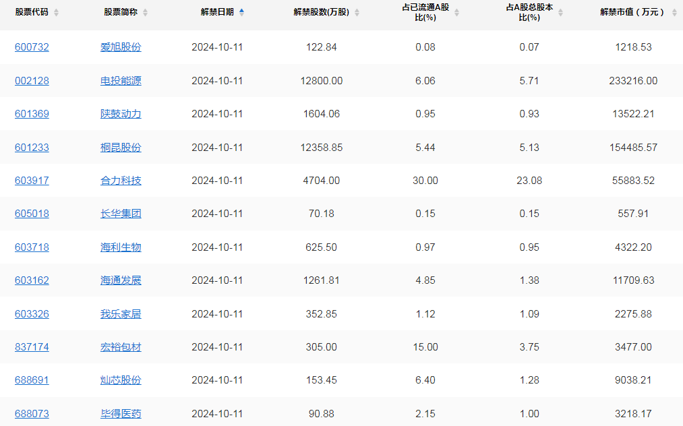Open stock code 688073 link

32,414
